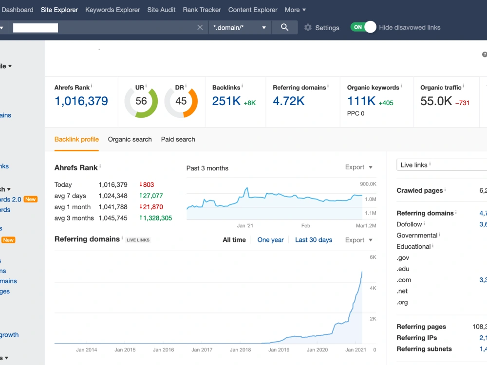Screen dimensions: 487x365
Task: Clear the search field with X icon
Action: tap(200, 28)
